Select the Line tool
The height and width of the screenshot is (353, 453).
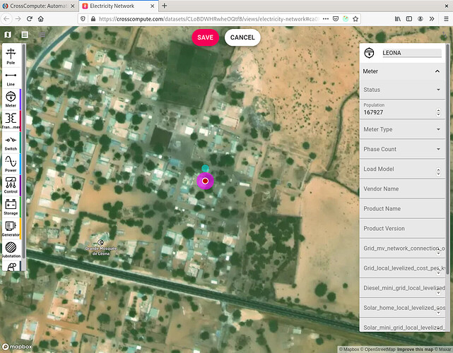point(11,78)
